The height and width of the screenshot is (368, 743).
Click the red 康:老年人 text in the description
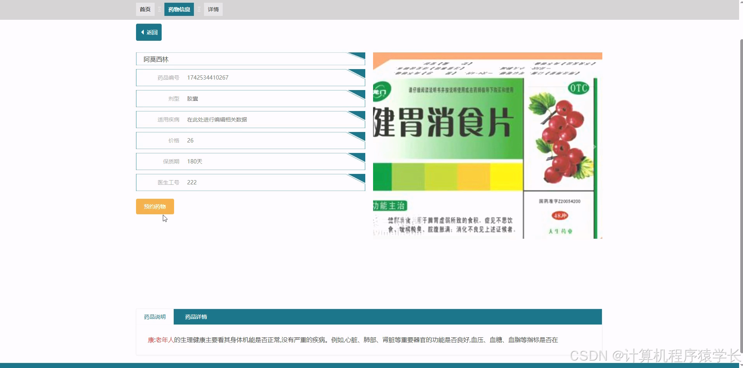[161, 340]
